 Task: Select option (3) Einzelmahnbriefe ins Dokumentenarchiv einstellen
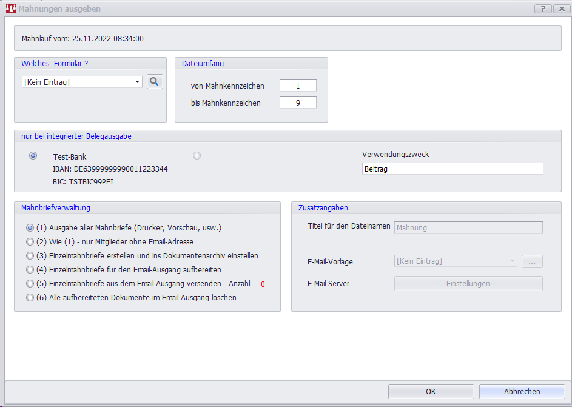[30, 256]
